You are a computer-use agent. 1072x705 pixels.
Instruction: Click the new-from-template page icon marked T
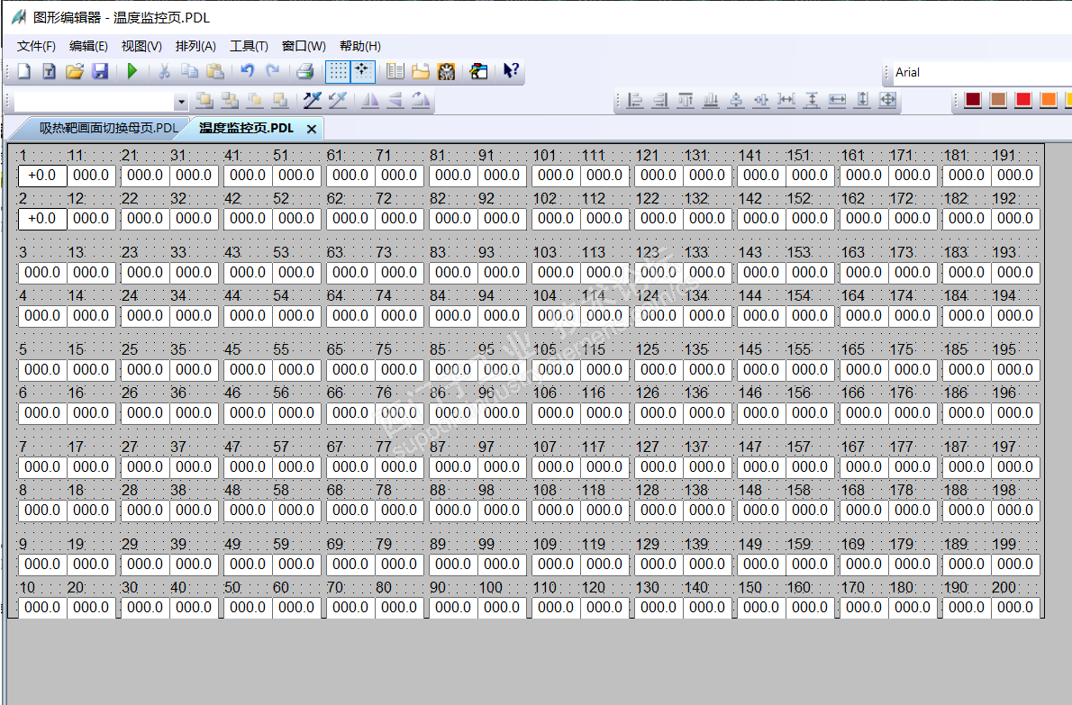point(50,71)
